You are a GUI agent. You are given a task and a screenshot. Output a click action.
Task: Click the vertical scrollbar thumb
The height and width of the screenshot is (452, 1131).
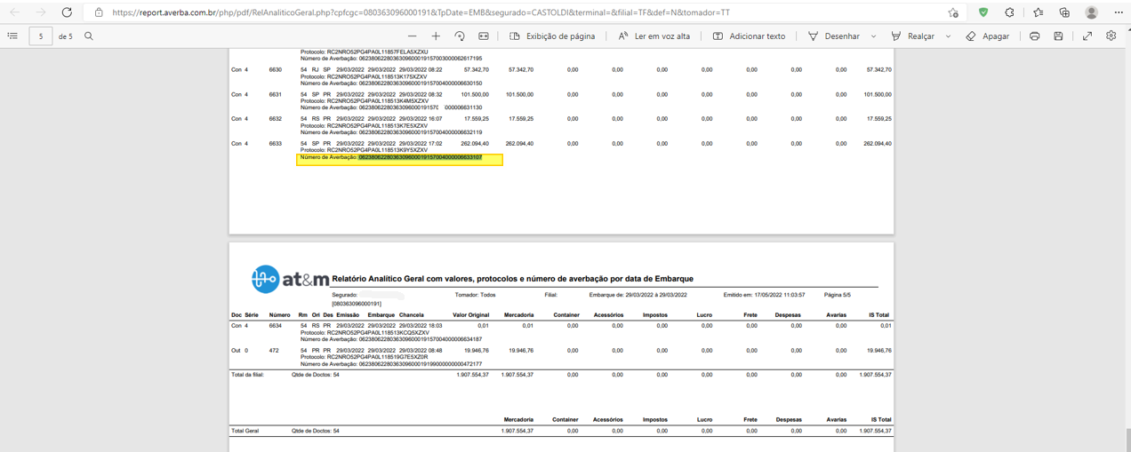(1127, 439)
